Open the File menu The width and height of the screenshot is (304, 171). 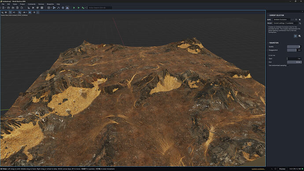3,4
